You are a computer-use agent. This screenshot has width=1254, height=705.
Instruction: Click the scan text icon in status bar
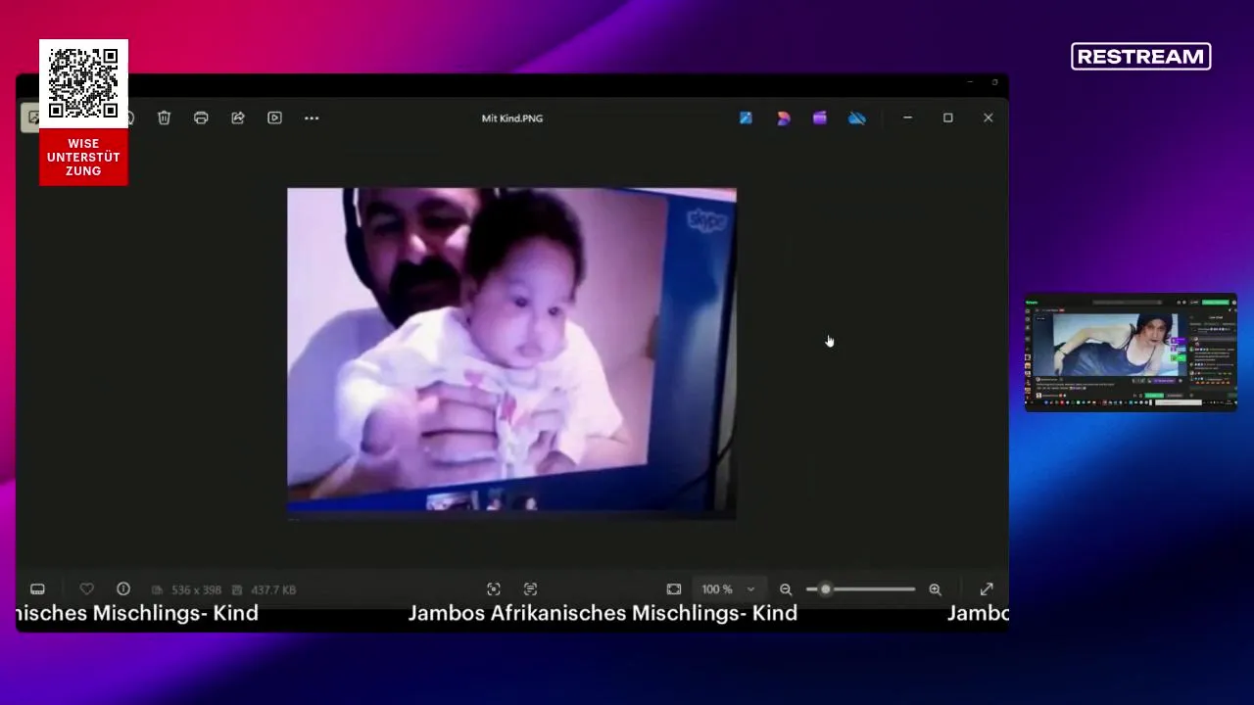click(530, 589)
